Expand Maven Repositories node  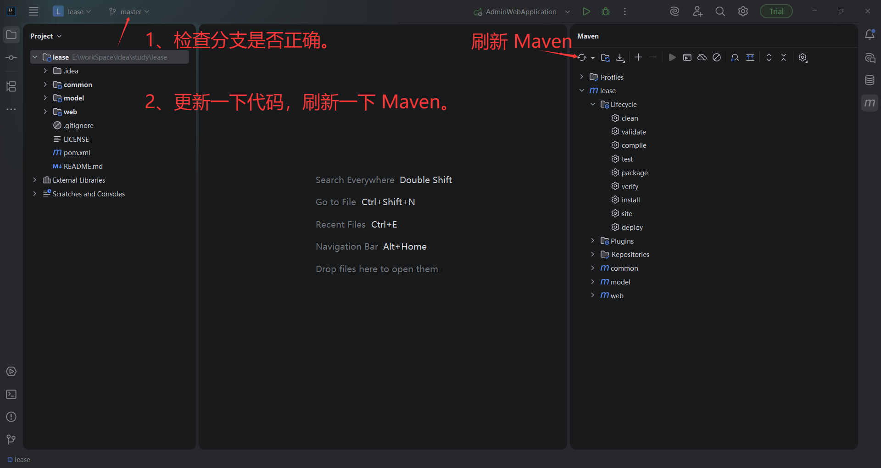(592, 254)
